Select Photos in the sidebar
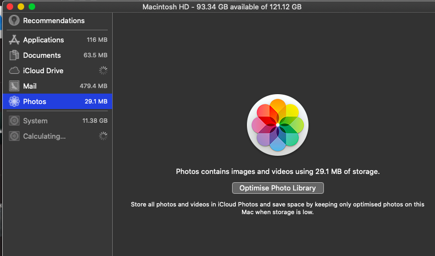 (x=57, y=101)
